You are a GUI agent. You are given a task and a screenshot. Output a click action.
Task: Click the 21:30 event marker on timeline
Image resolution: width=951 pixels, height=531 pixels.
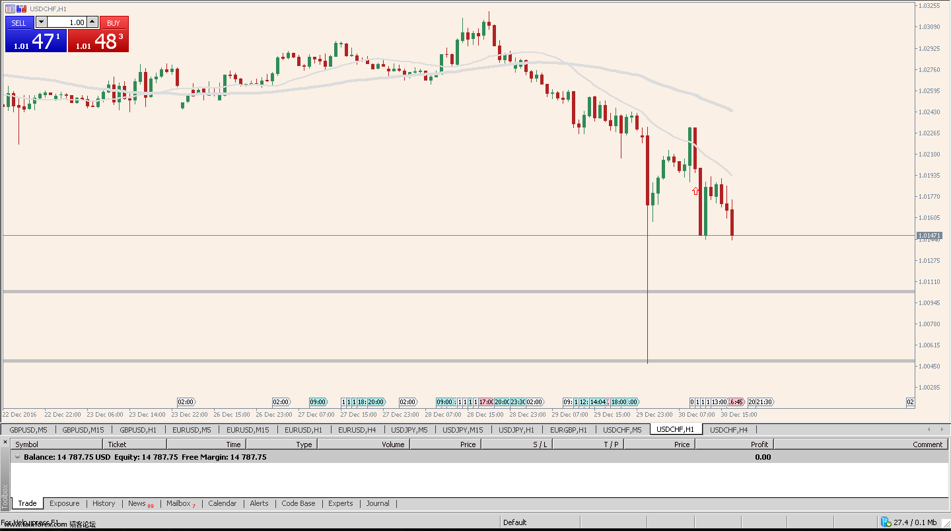(x=764, y=402)
